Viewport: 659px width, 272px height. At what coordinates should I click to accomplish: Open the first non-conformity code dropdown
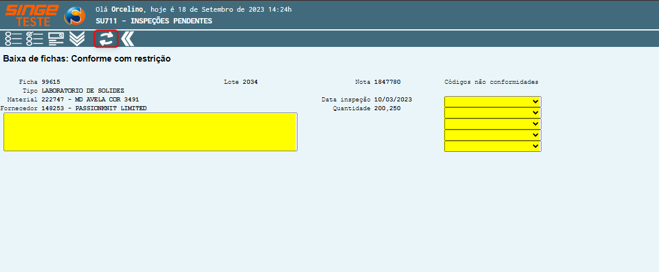(x=492, y=101)
